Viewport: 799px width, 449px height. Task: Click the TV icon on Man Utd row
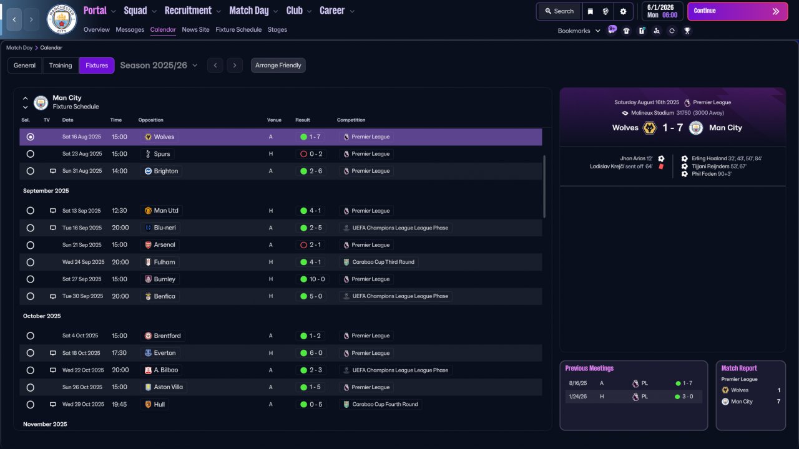click(x=53, y=211)
